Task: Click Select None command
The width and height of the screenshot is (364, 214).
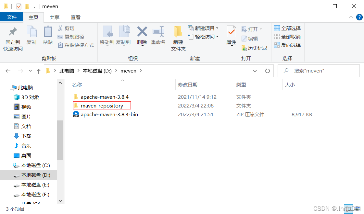Action: 287,37
